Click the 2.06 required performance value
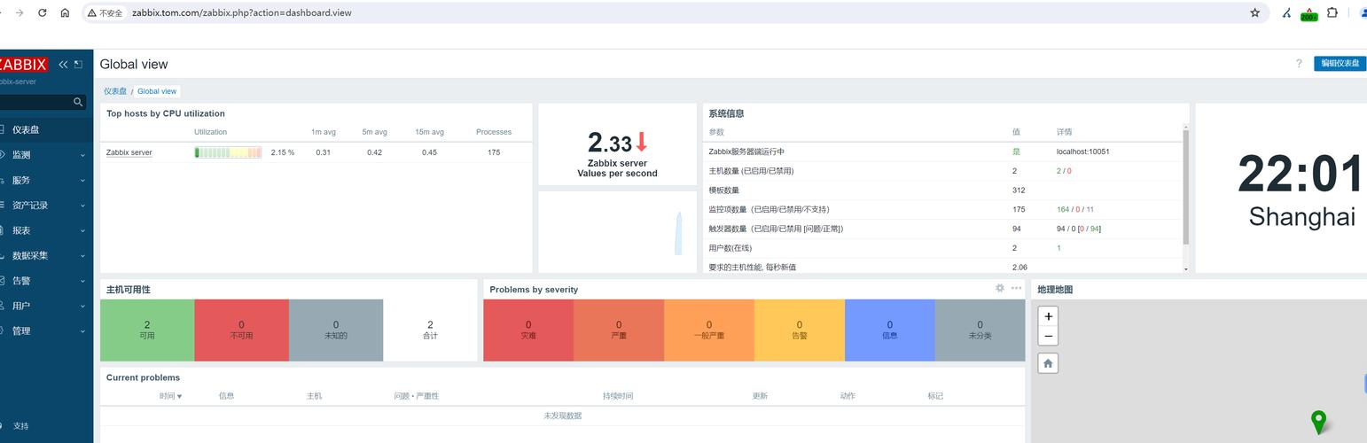Viewport: 1367px width, 443px height. coord(1019,268)
